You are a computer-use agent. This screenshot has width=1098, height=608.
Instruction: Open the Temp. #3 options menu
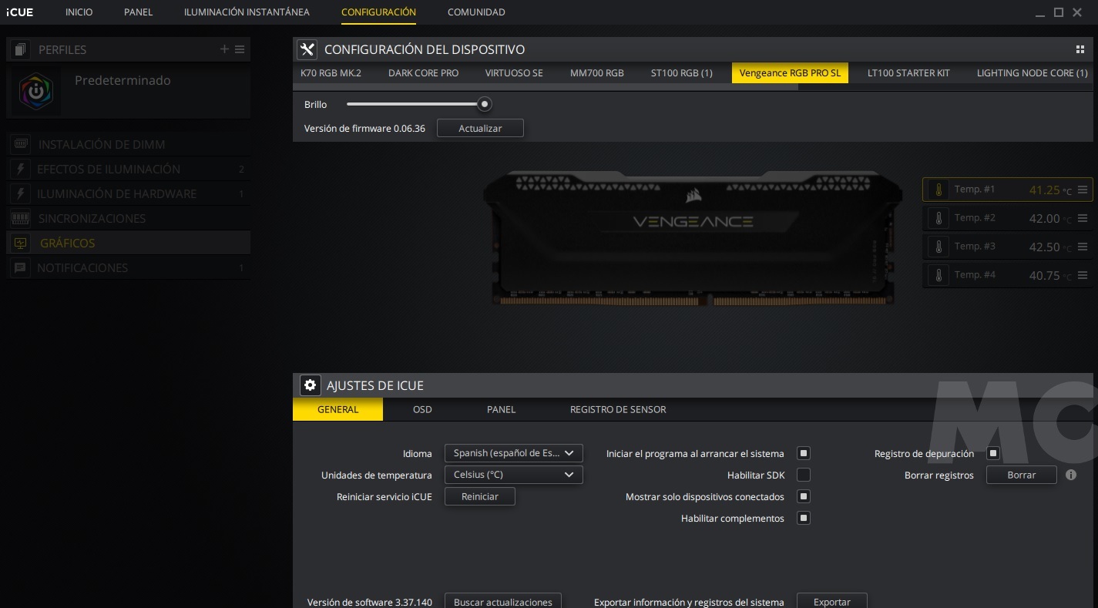(1083, 247)
